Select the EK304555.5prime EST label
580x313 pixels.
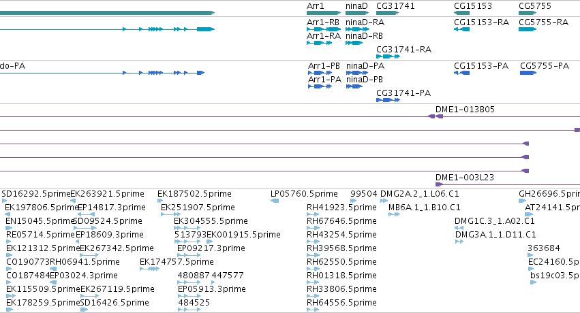point(211,221)
